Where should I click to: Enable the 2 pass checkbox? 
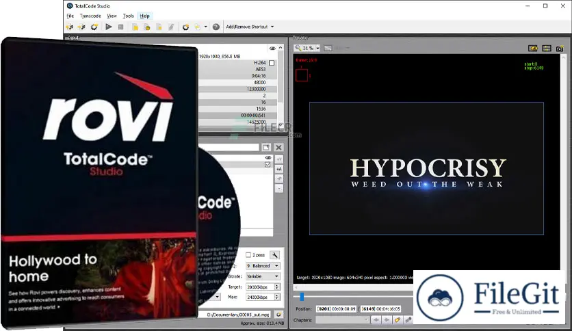[248, 255]
